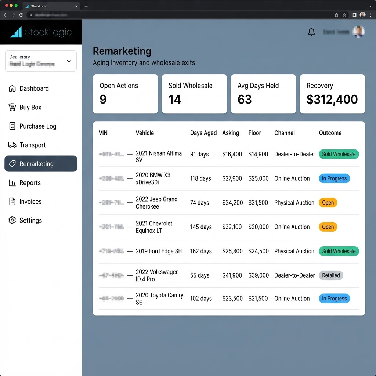Click the Remarketing tag icon

(x=12, y=164)
